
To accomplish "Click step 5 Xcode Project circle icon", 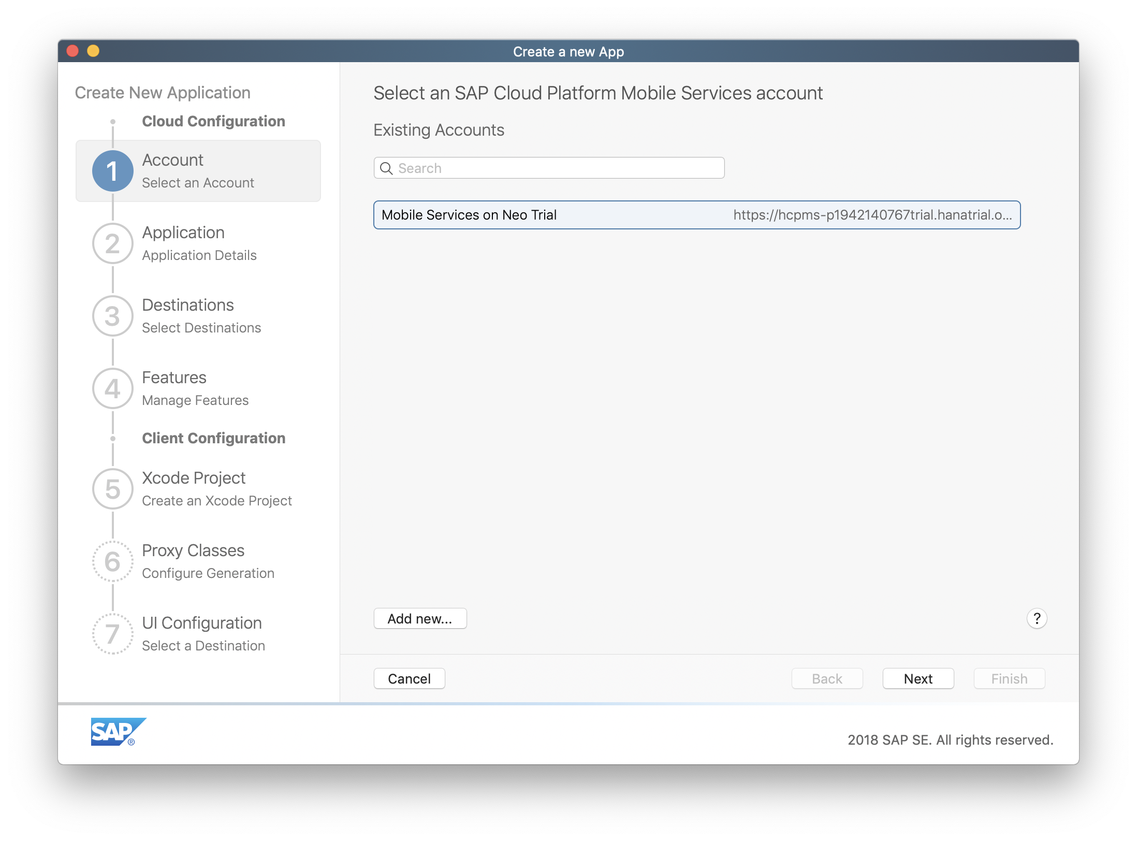I will pyautogui.click(x=112, y=489).
